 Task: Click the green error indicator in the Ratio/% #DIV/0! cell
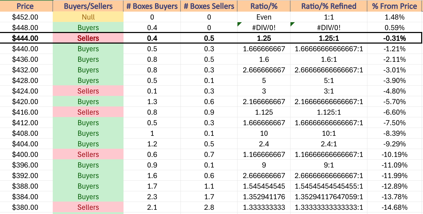coord(239,24)
